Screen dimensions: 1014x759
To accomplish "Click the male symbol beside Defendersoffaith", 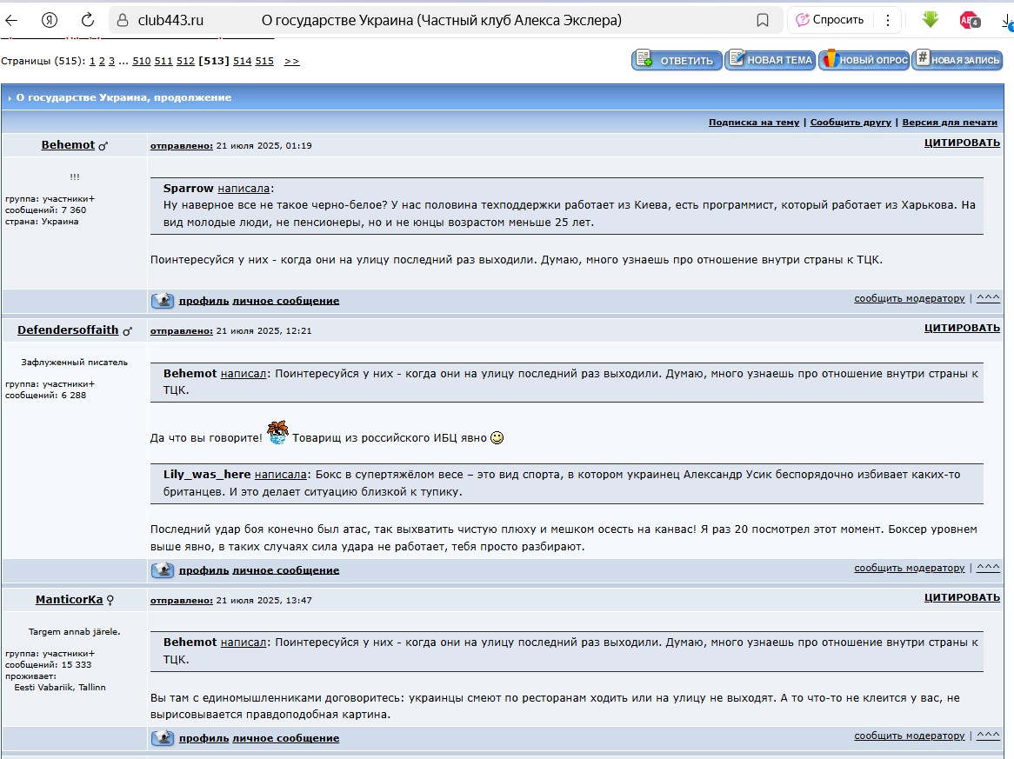I will [127, 331].
